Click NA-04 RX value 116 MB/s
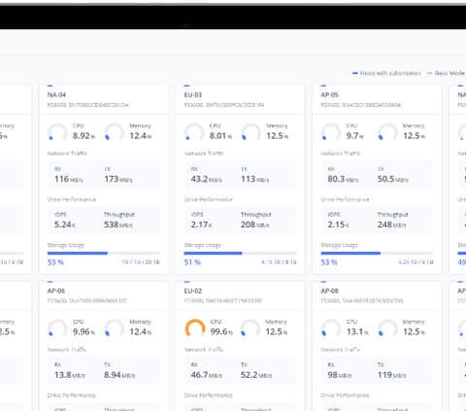This screenshot has width=466, height=411. [69, 179]
